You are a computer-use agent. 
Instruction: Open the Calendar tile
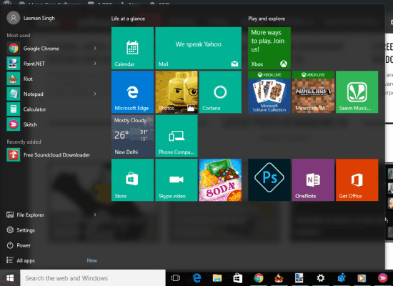[132, 48]
